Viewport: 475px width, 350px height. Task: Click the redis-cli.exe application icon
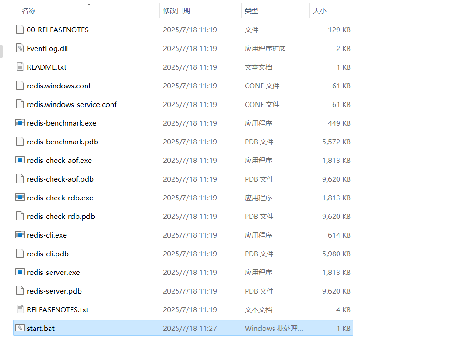(20, 234)
